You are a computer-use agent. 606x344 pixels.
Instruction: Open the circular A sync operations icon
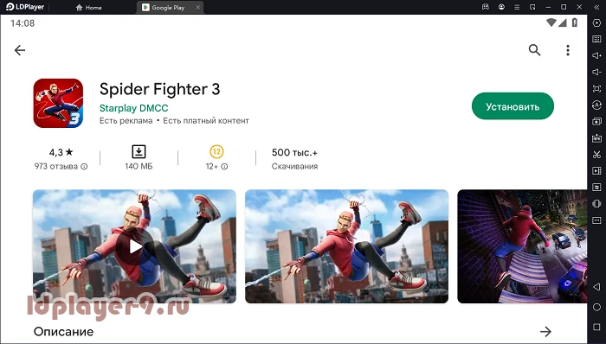(x=596, y=105)
